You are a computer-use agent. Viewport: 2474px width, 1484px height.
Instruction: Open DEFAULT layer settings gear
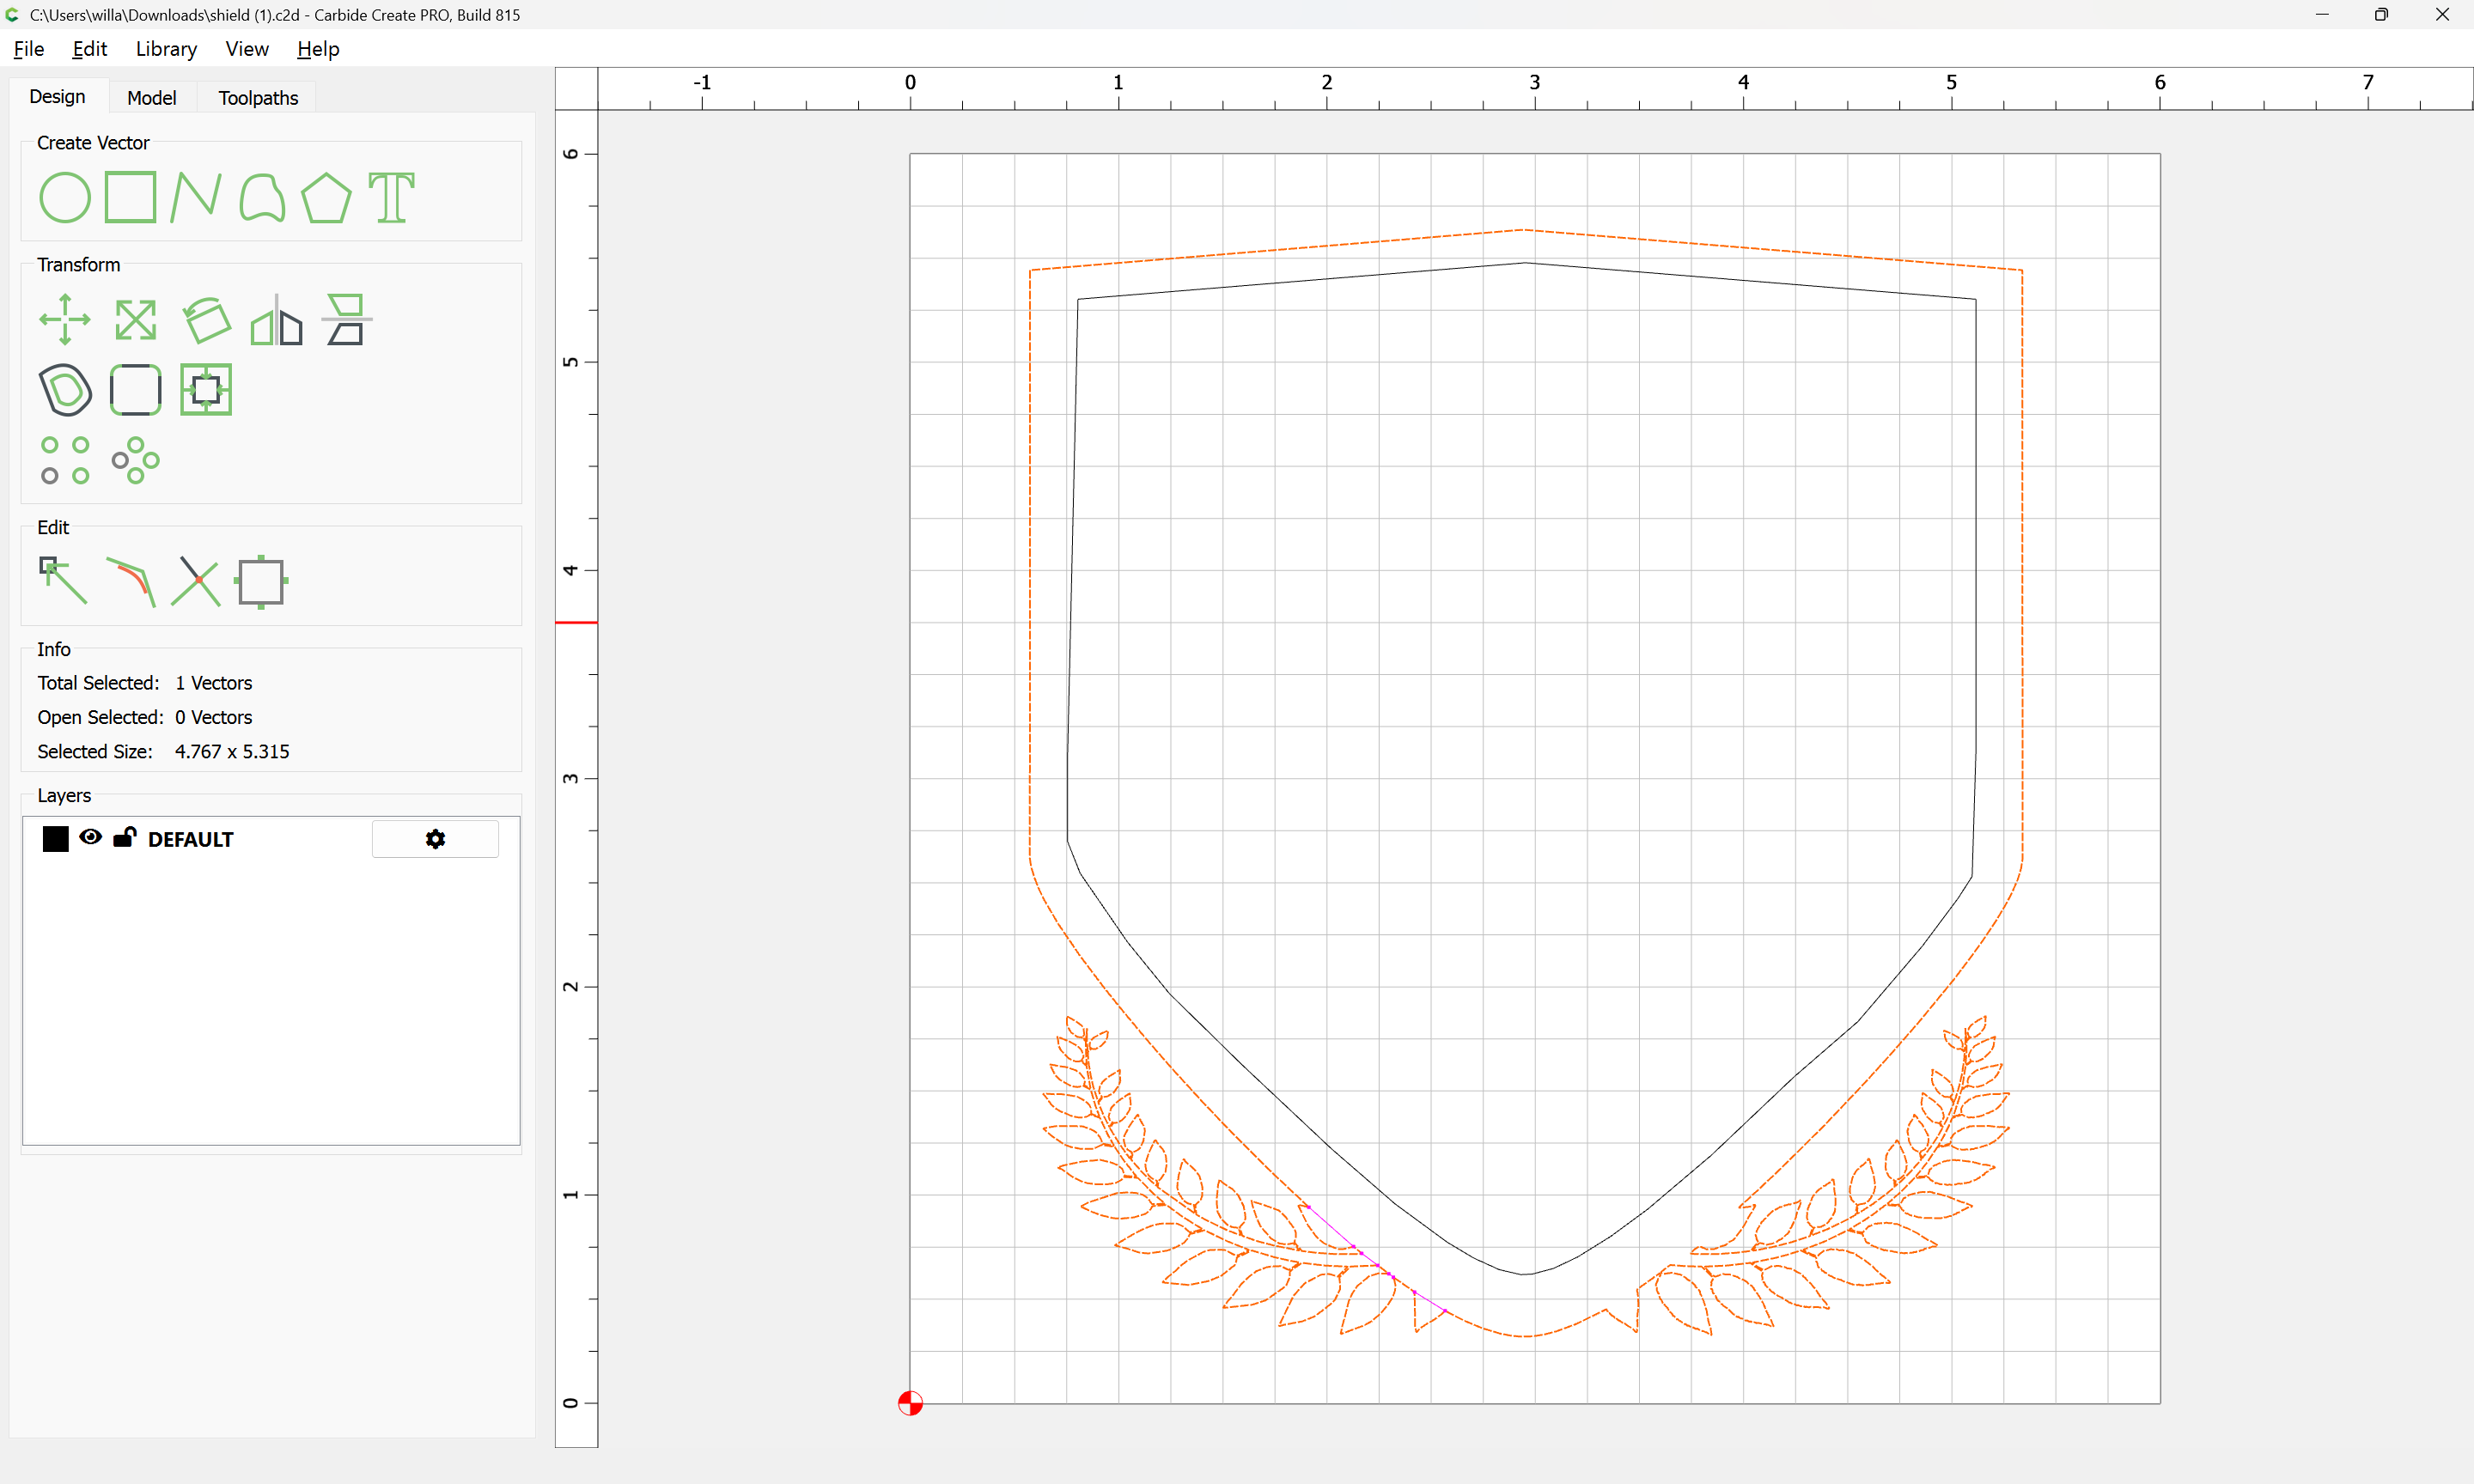point(435,839)
